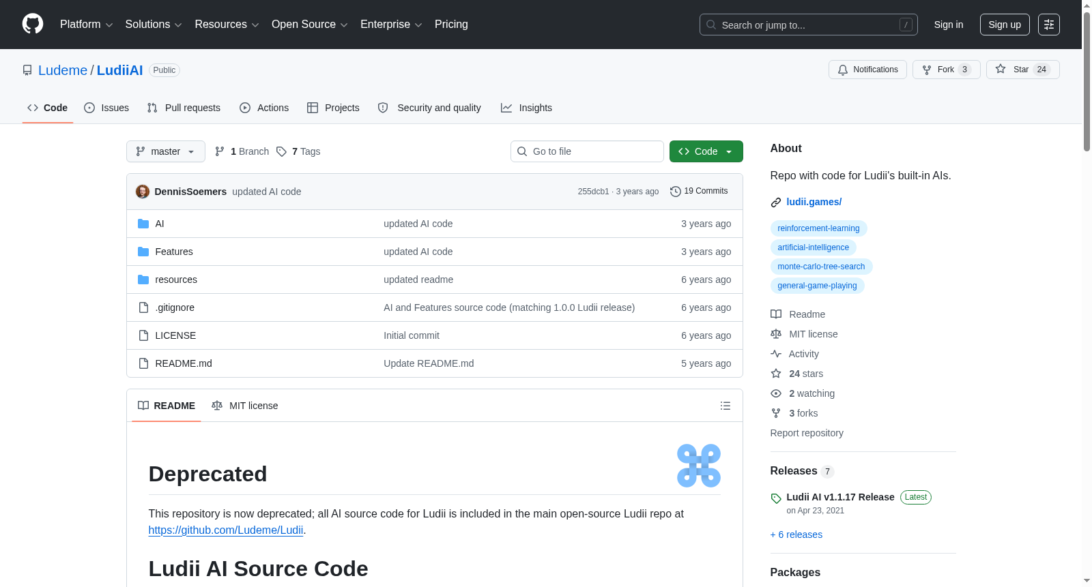The height and width of the screenshot is (587, 1092).
Task: Open the 19 Commits history link
Action: [x=699, y=192]
